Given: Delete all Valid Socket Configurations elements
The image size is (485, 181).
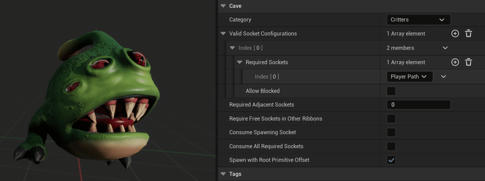Looking at the screenshot, I should pyautogui.click(x=469, y=33).
